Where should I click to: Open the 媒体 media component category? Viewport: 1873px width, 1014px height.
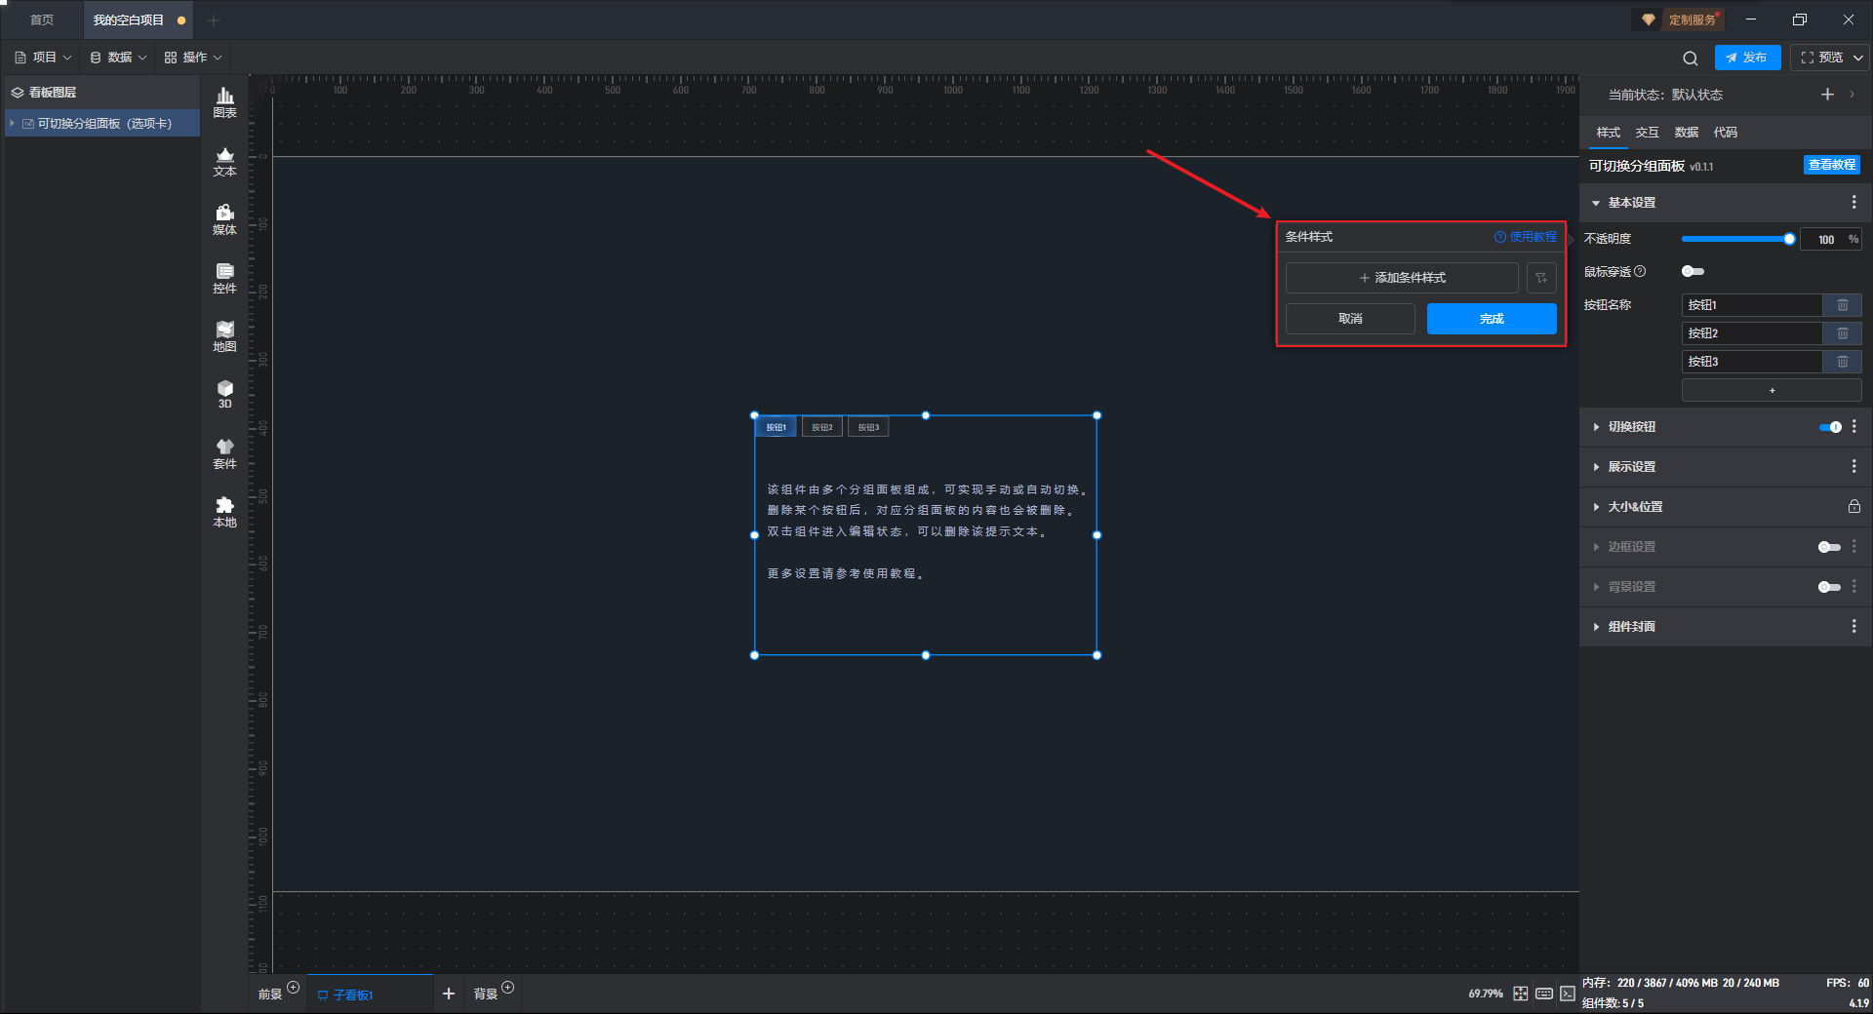click(224, 219)
